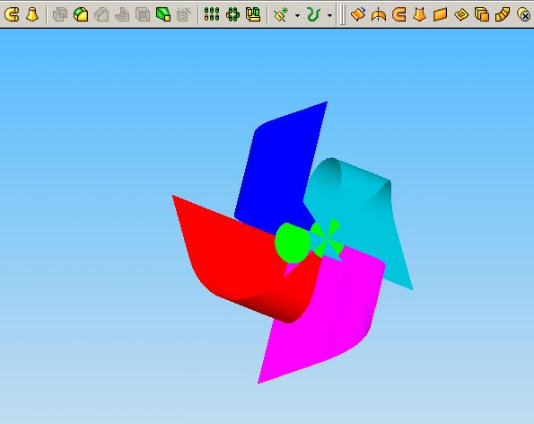Screen dimensions: 534x424
Task: Expand the Reference Geometry dropdown arrow
Action: point(297,15)
